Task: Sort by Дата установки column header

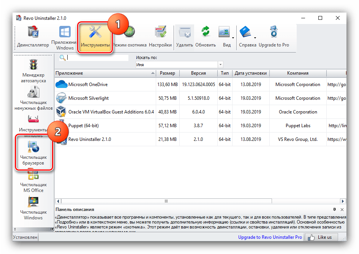Action: point(250,73)
